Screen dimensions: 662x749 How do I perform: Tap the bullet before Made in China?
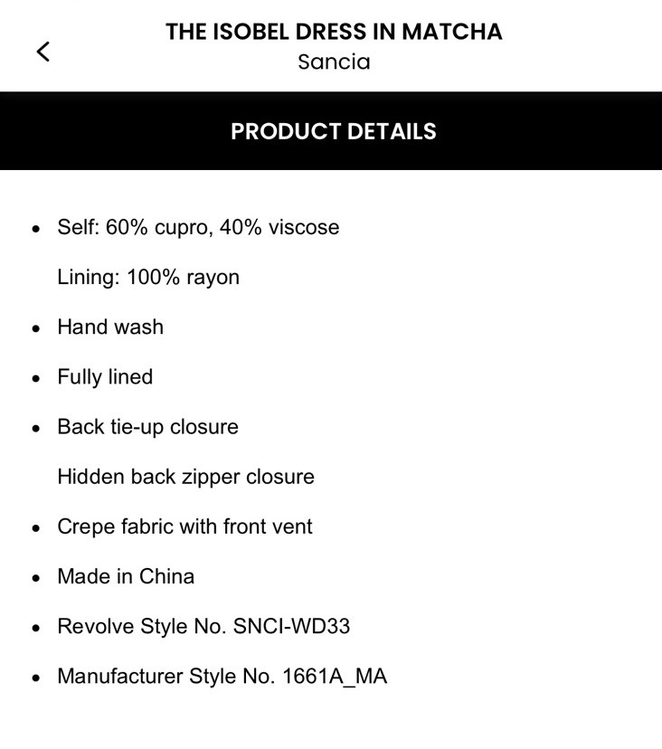[x=36, y=577]
